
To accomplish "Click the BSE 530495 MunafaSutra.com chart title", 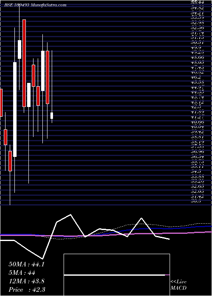I will [x=35, y=5].
